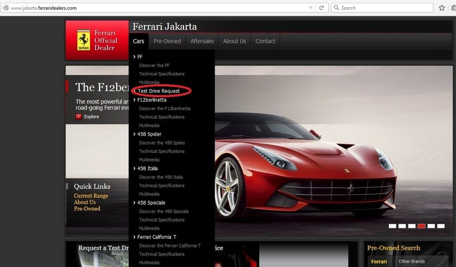Bookmark this page with the star icon

coord(442,8)
